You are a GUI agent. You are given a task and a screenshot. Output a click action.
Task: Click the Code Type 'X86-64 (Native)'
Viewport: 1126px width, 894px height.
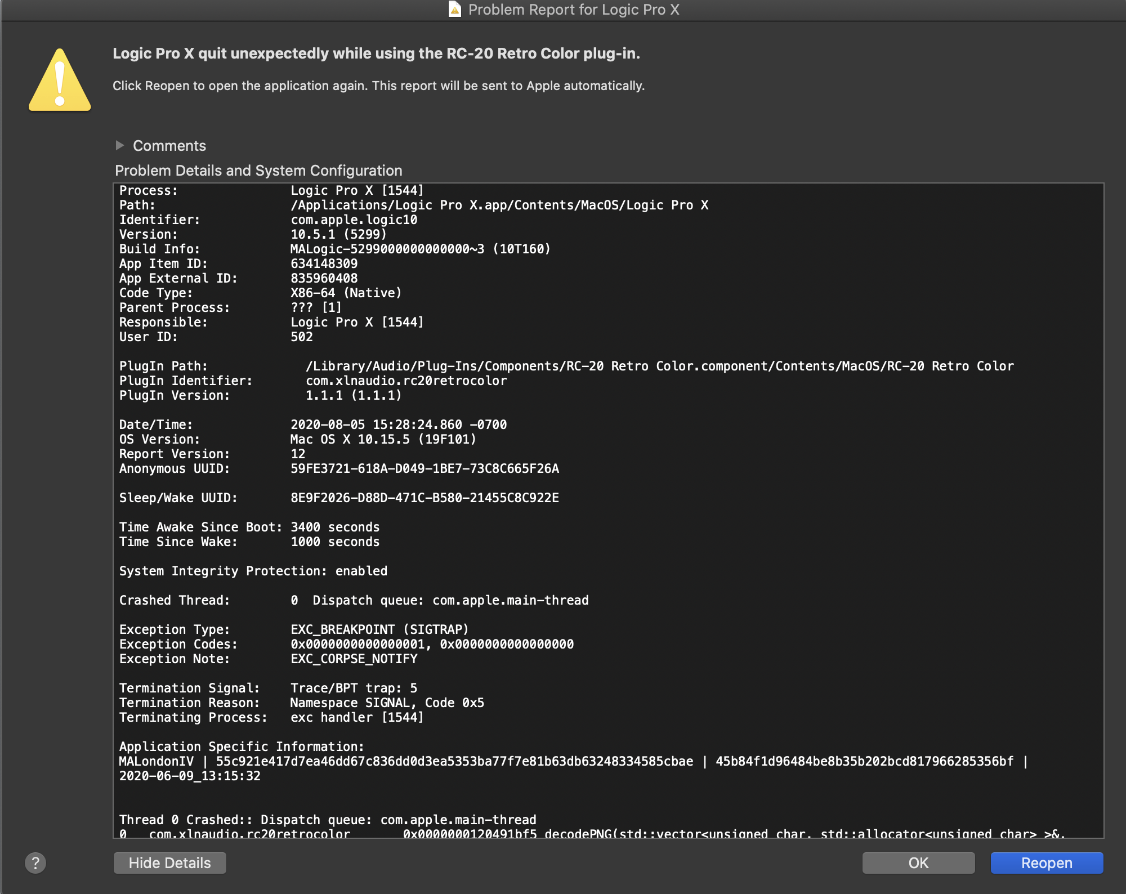346,293
